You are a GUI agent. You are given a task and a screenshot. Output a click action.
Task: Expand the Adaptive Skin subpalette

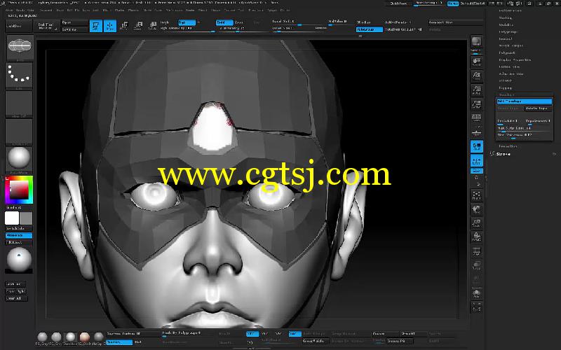[511, 73]
